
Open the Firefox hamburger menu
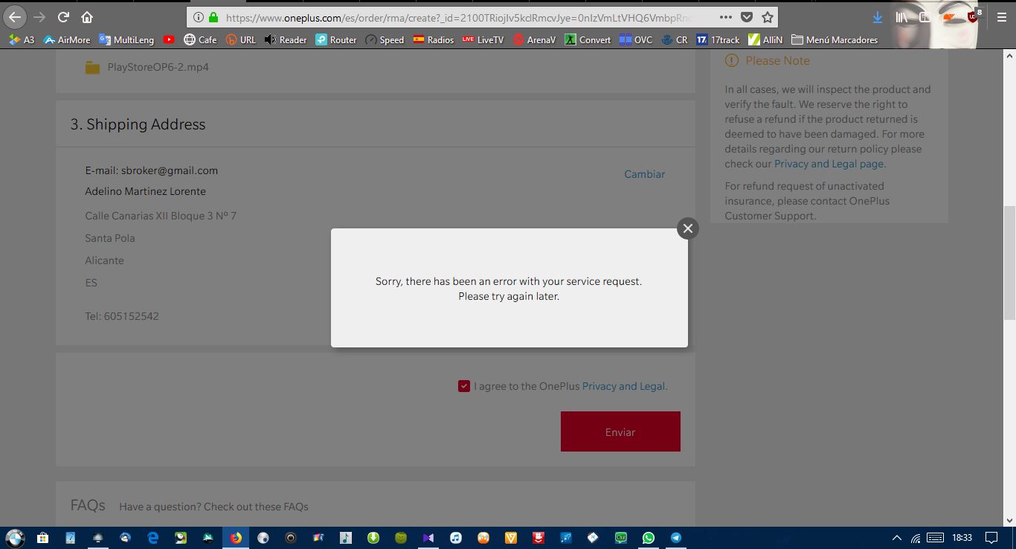[1002, 17]
